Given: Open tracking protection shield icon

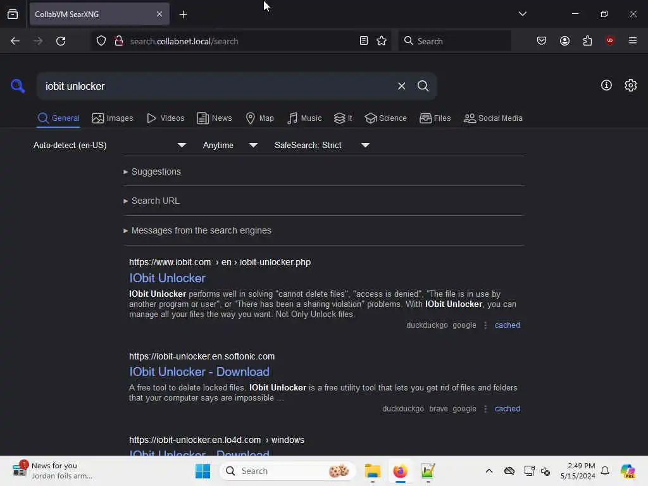Looking at the screenshot, I should click(101, 41).
